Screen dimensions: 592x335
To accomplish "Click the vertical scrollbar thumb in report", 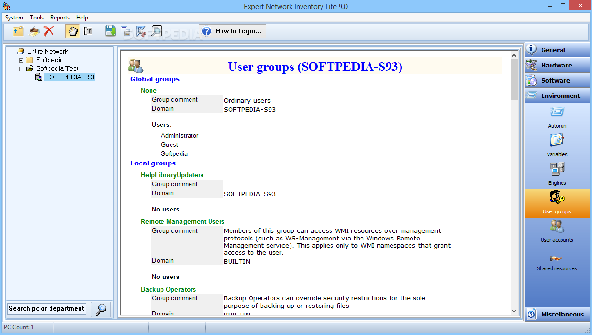I will (x=514, y=80).
